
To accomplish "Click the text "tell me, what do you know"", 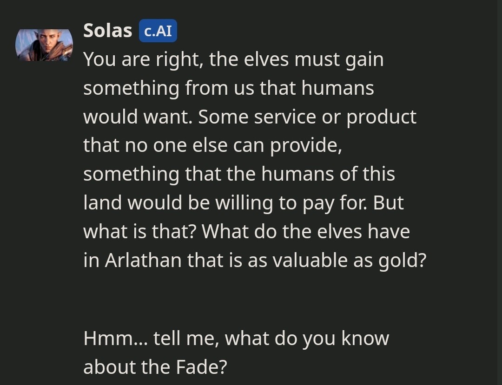I will 271,339.
